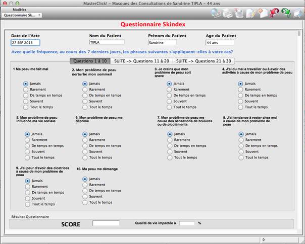Click the edit page with pencil icon

250,13
